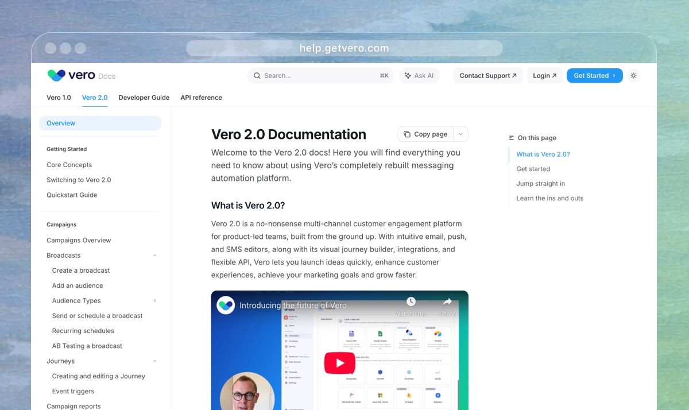Click the Copy page button

tap(425, 134)
